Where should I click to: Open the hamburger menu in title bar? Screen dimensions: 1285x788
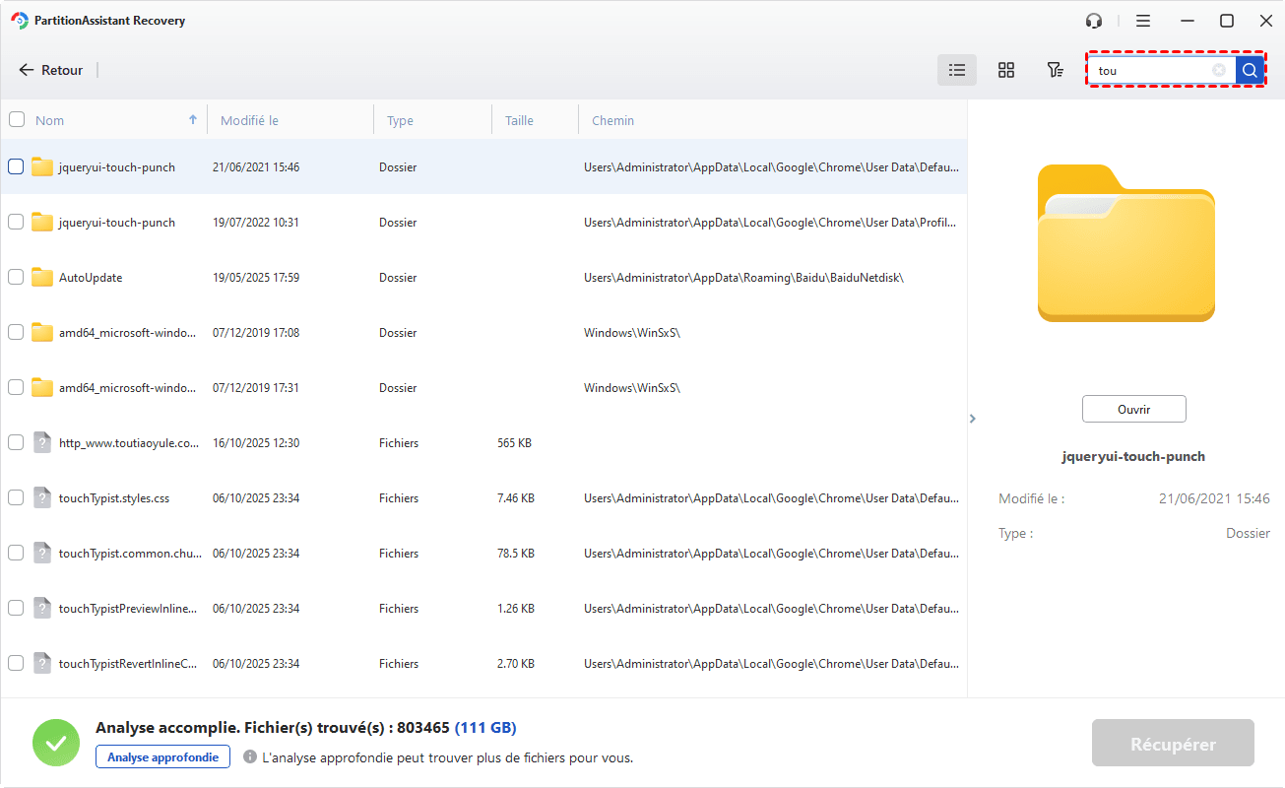[x=1142, y=21]
